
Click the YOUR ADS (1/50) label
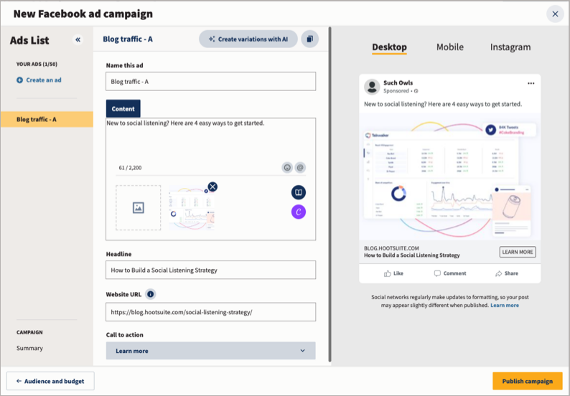pyautogui.click(x=37, y=64)
